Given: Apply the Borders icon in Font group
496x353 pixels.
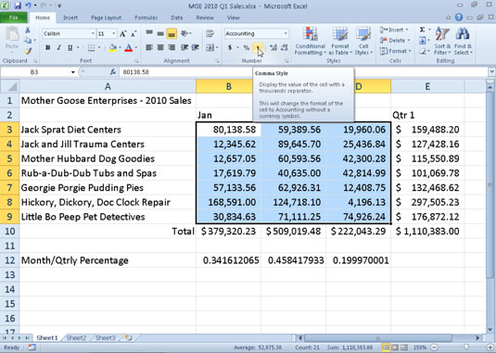Looking at the screenshot, I should [91, 48].
